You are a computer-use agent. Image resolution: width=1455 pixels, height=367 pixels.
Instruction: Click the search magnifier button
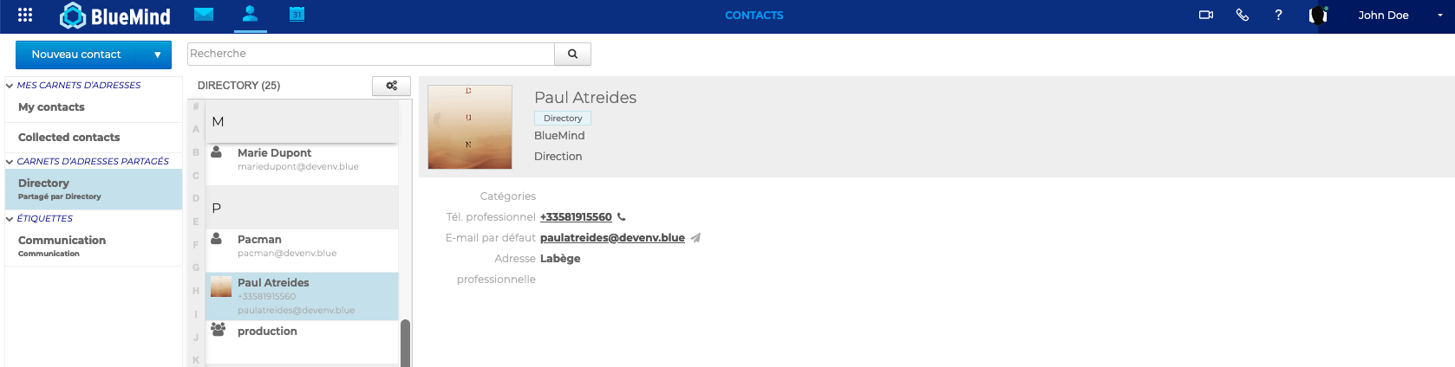pyautogui.click(x=572, y=54)
